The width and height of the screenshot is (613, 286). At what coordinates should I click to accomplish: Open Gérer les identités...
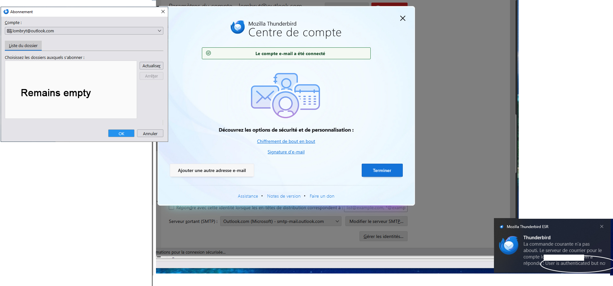[x=384, y=236]
